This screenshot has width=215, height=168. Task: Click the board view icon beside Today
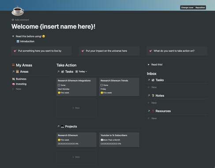pos(76,72)
